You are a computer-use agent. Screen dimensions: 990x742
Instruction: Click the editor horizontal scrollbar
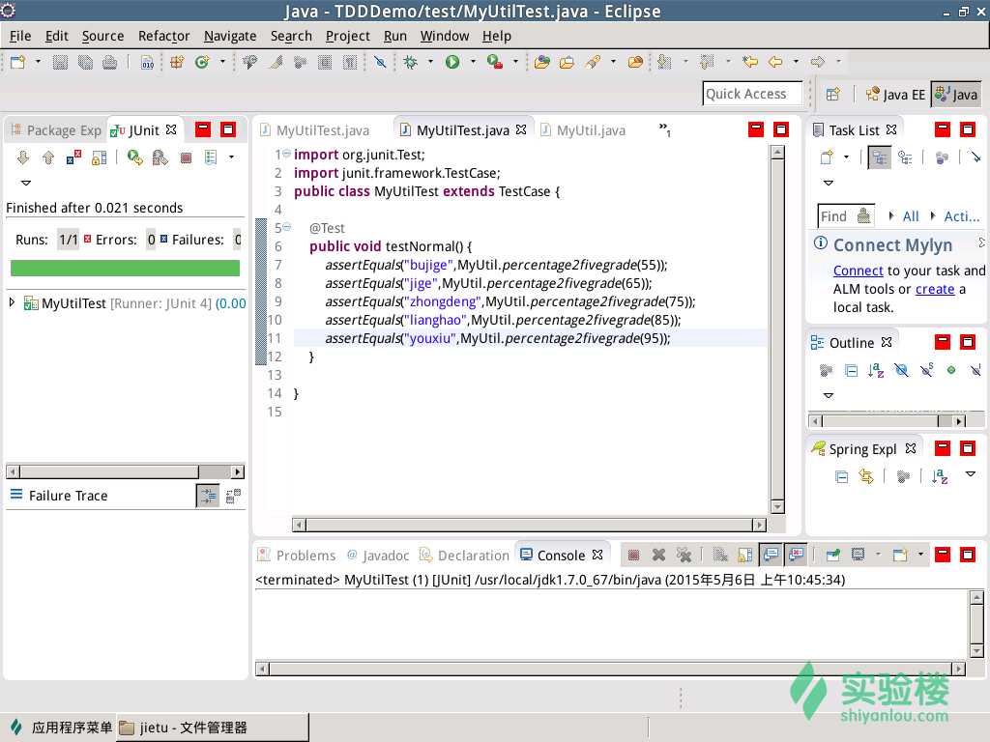tap(529, 525)
